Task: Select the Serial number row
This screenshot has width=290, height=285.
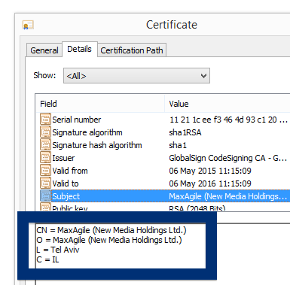Action: click(x=163, y=120)
